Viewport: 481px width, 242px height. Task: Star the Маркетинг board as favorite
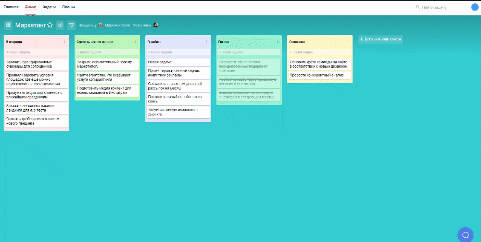click(50, 25)
